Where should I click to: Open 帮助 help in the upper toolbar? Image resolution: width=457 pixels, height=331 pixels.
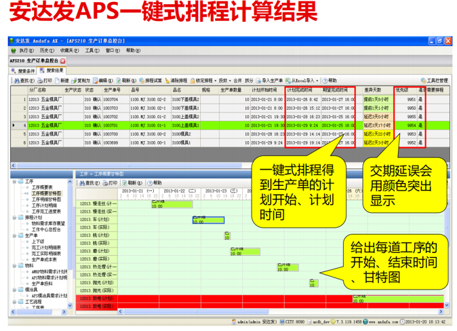[x=330, y=81]
